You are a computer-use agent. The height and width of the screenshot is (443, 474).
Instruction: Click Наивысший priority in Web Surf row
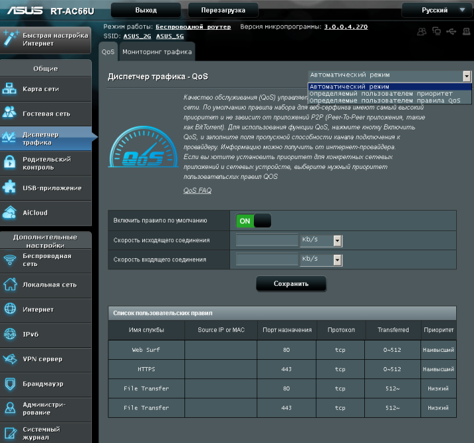pos(438,350)
